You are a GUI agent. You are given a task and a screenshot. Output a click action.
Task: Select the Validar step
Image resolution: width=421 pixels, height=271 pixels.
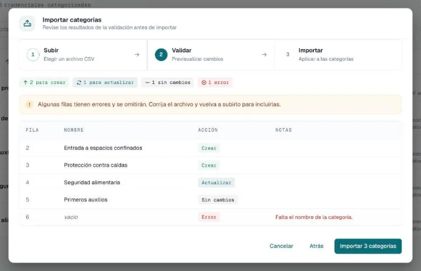(210, 55)
